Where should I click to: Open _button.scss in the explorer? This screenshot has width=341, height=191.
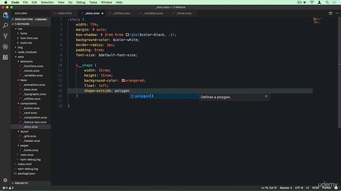tap(31, 108)
